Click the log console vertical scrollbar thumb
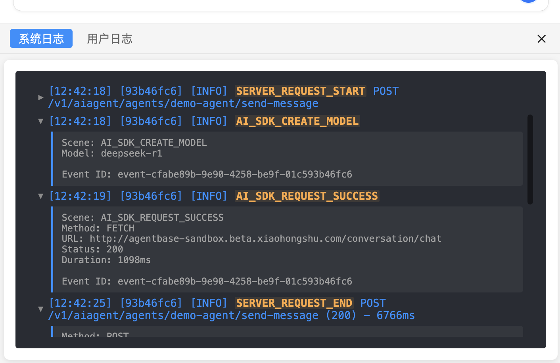 pos(530,159)
